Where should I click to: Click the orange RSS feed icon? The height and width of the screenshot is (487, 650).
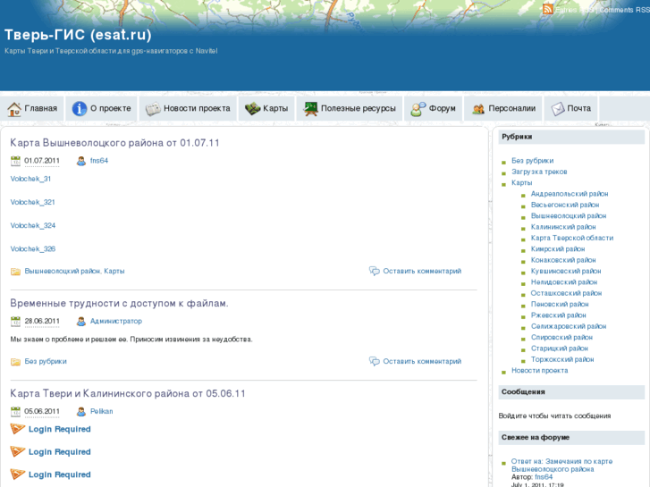pyautogui.click(x=548, y=9)
